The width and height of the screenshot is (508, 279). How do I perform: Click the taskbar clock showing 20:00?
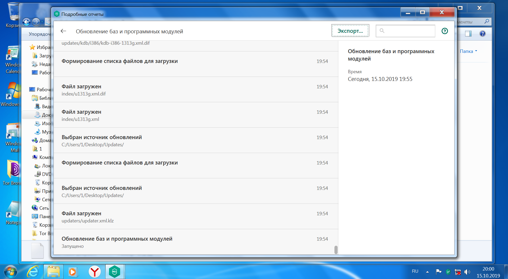488,272
